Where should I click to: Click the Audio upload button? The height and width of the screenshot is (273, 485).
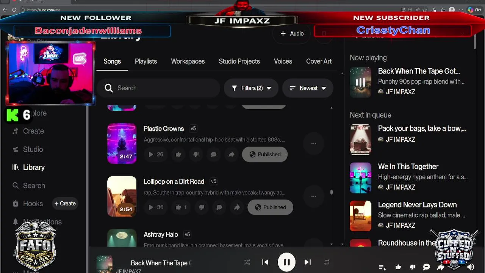(x=292, y=34)
